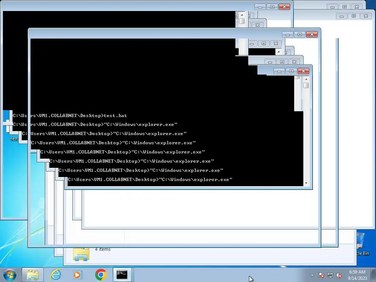Click the front Command Prompt scrollbar thumb
The height and width of the screenshot is (282, 376).
[x=306, y=85]
